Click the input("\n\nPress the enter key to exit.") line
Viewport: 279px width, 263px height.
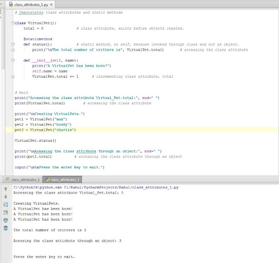pos(60,167)
